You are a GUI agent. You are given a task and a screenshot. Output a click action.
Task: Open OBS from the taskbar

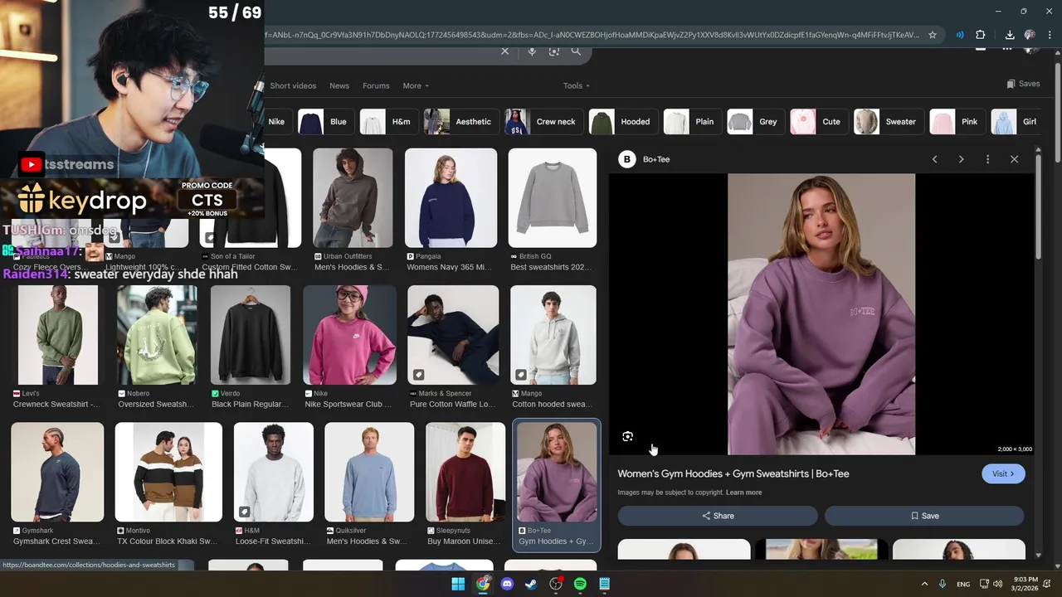[x=556, y=584]
